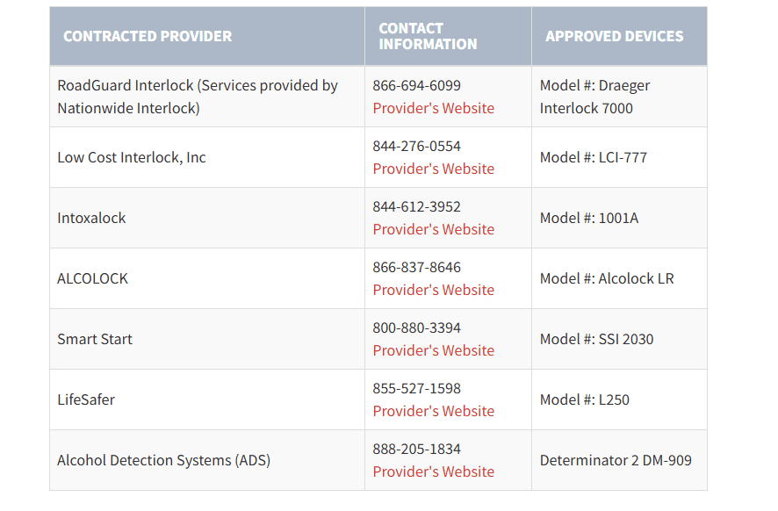
Task: Follow LifeSafer Provider's Website link
Action: (433, 411)
